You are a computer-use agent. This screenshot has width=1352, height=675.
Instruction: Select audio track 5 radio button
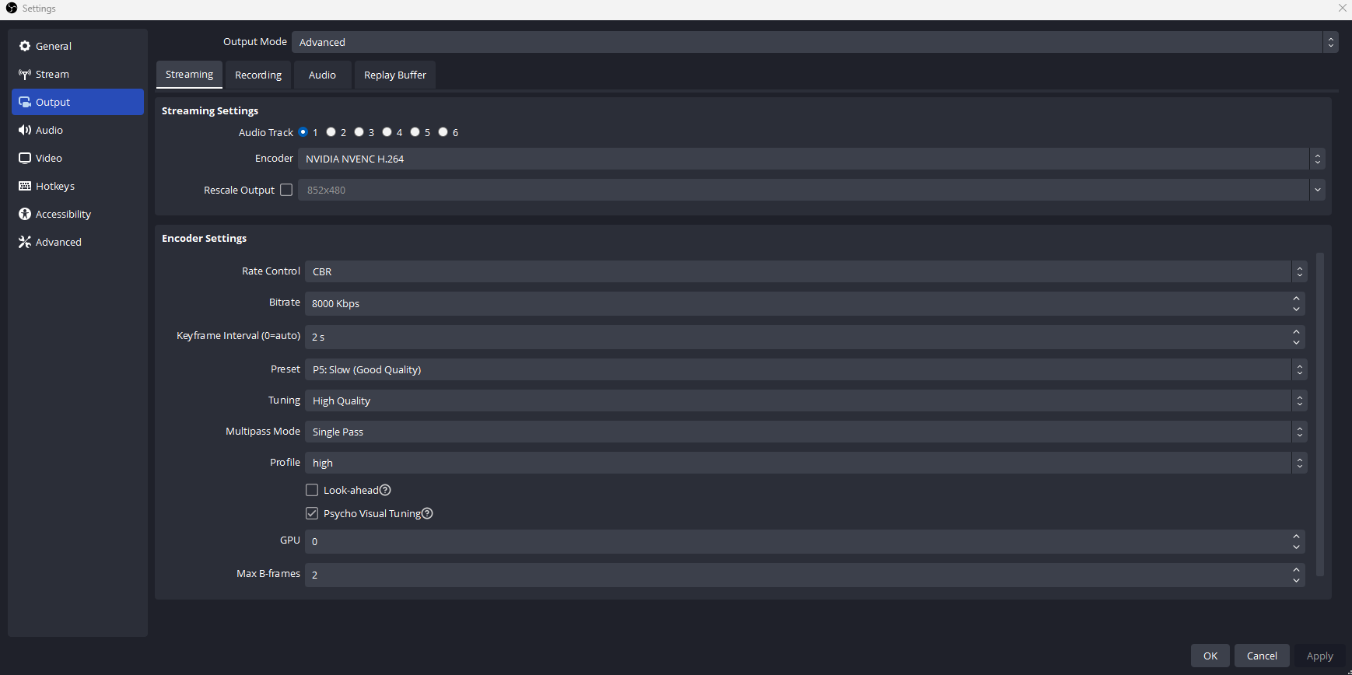[415, 132]
